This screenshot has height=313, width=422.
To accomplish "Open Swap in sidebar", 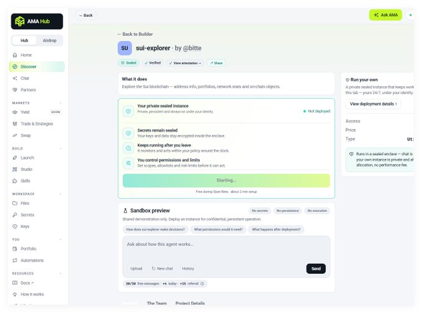I will pyautogui.click(x=25, y=135).
